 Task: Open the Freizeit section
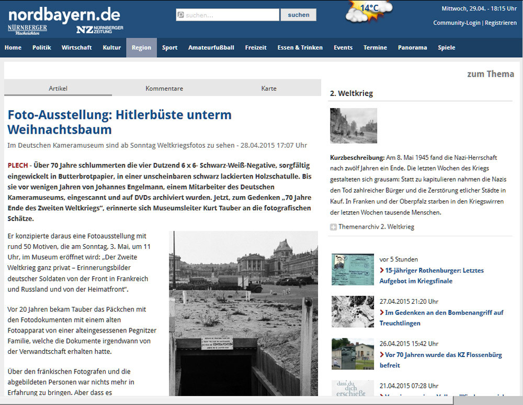pos(256,47)
